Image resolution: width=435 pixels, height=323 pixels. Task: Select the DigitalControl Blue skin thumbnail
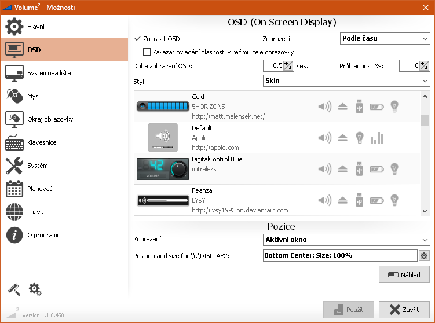[x=163, y=169]
